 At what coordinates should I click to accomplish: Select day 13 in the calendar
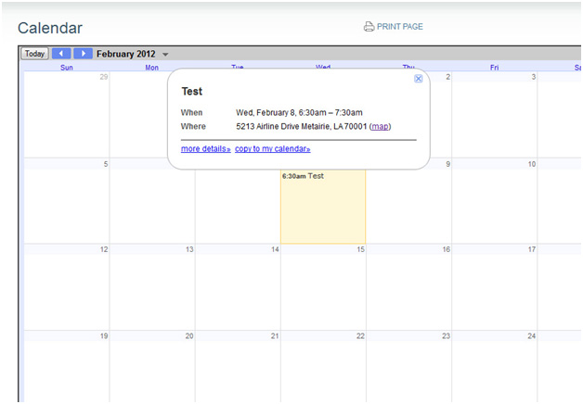189,249
